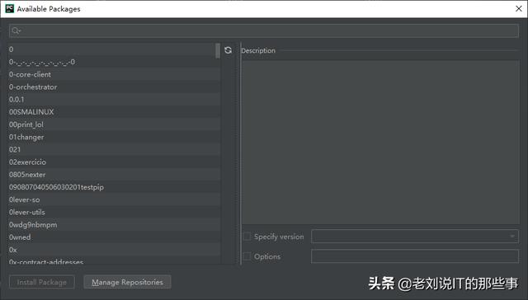Select the 0805nexter package
The image size is (528, 300).
click(x=114, y=175)
